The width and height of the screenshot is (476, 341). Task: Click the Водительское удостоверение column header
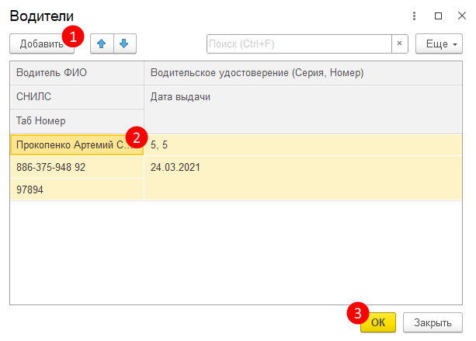[303, 73]
